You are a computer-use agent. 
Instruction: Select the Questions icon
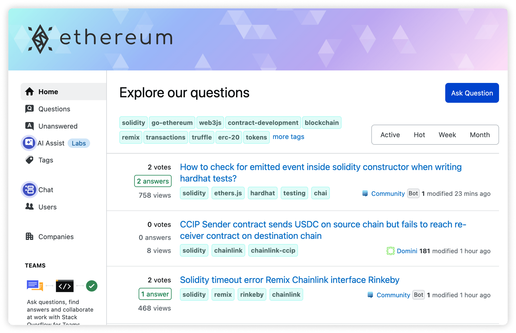29,109
